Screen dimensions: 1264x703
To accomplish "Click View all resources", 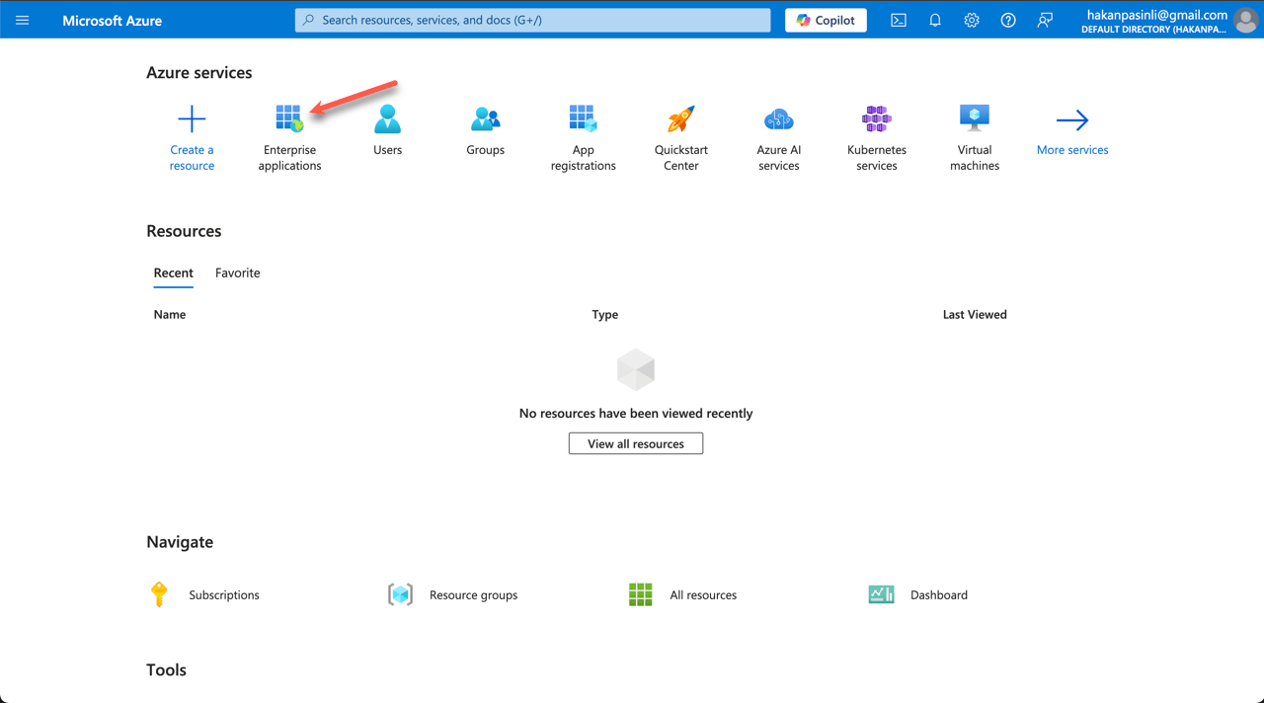I will 635,443.
